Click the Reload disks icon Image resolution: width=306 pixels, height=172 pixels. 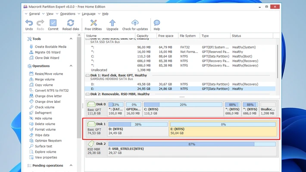pos(71,23)
